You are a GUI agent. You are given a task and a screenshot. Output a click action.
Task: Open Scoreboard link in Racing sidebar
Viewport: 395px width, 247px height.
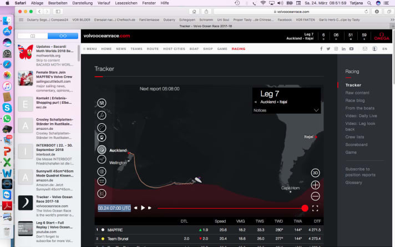356,145
